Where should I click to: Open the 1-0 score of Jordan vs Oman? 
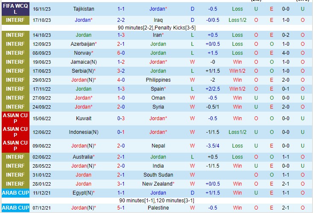click(x=121, y=98)
